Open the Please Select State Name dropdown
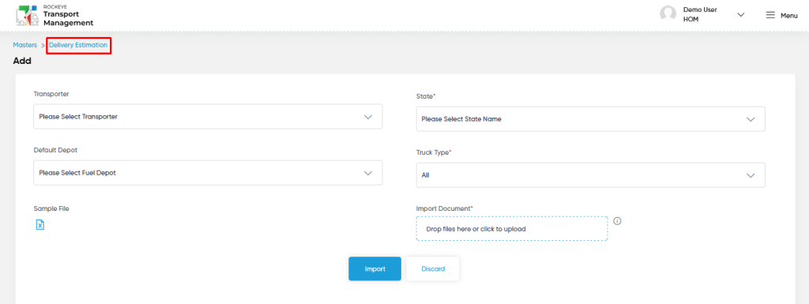 coord(590,119)
